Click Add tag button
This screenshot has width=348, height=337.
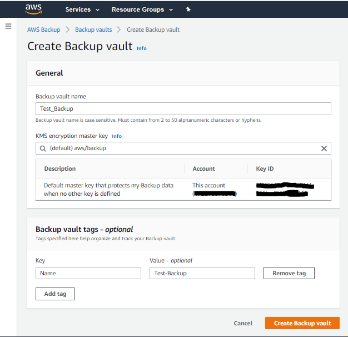click(55, 294)
